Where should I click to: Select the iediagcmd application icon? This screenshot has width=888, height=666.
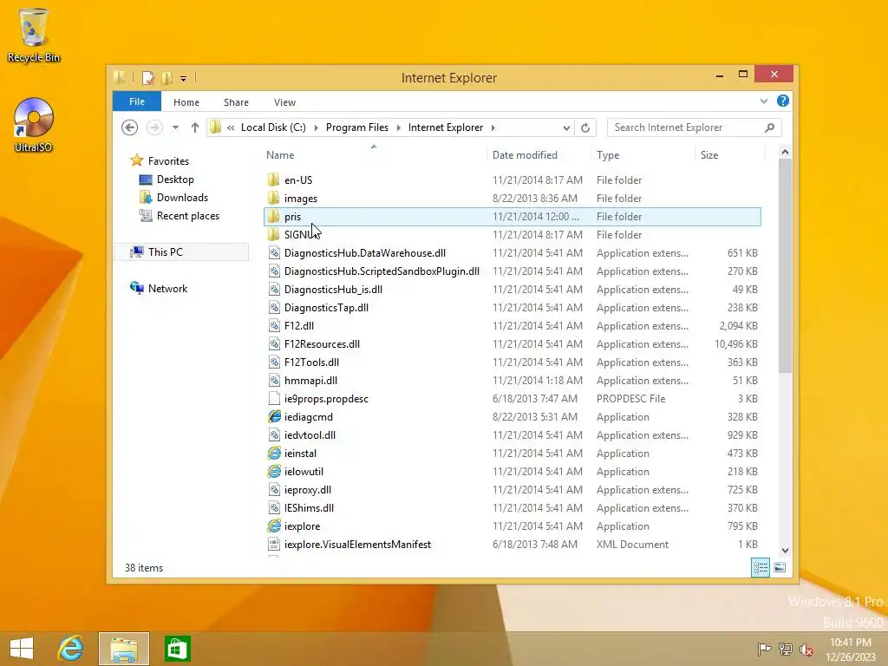coord(274,416)
